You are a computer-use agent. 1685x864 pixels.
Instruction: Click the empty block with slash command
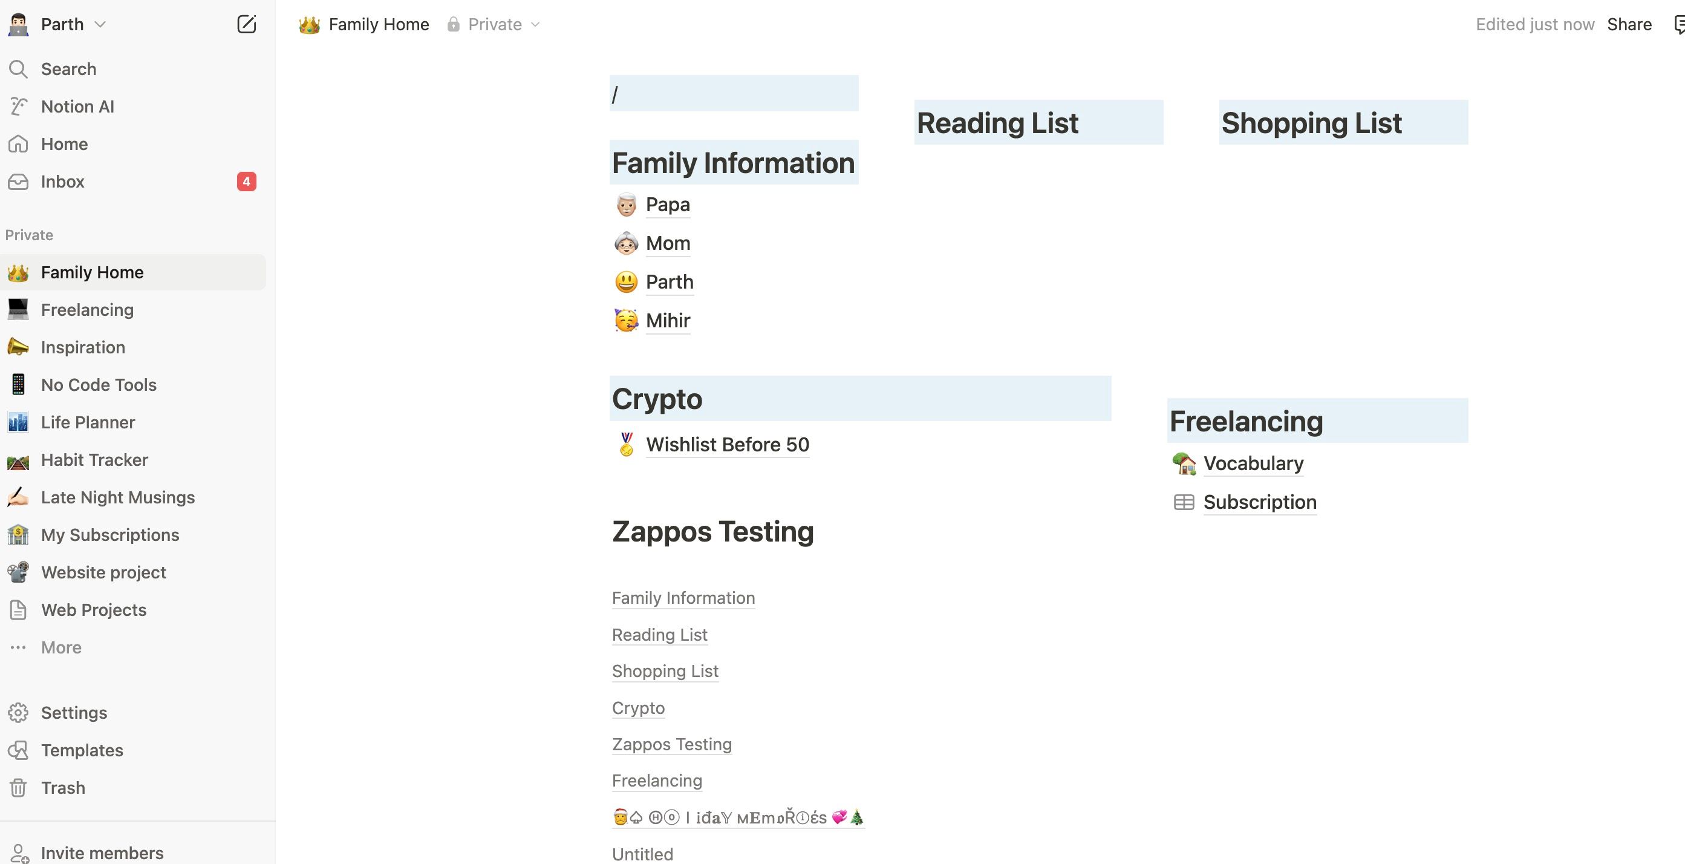tap(732, 94)
